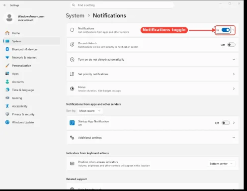Click the Accessibility figure icon
The width and height of the screenshot is (247, 191).
[x=7, y=106]
